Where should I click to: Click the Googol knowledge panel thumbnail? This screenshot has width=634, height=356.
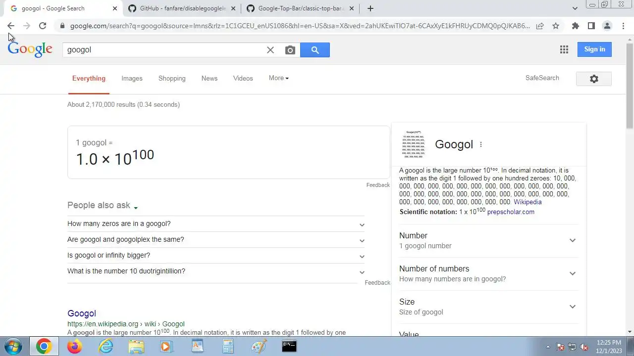[x=414, y=144]
